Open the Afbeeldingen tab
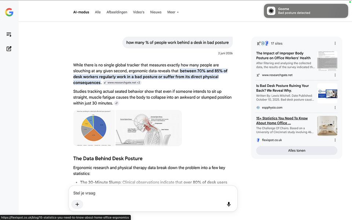Image resolution: width=352 pixels, height=220 pixels. pyautogui.click(x=117, y=12)
